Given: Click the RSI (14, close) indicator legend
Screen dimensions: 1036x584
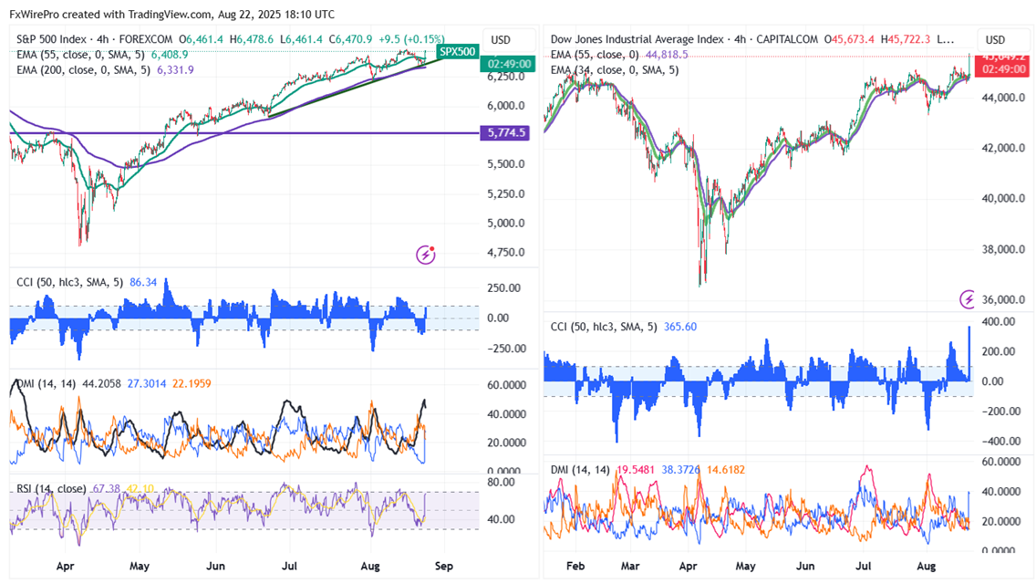Looking at the screenshot, I should click(x=85, y=489).
